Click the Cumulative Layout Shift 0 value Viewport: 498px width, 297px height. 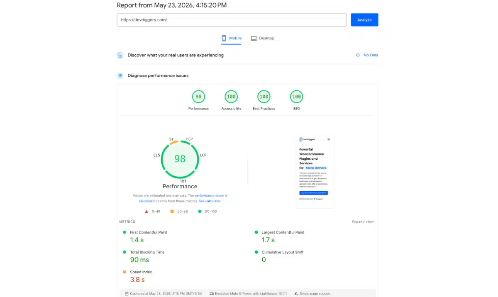coord(264,260)
